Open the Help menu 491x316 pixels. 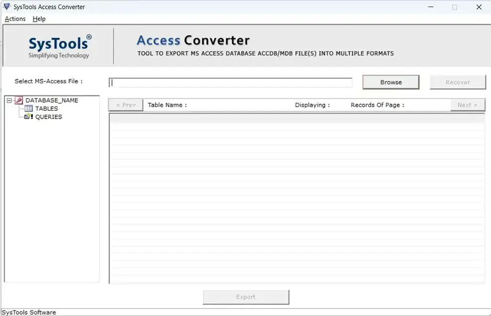[39, 19]
